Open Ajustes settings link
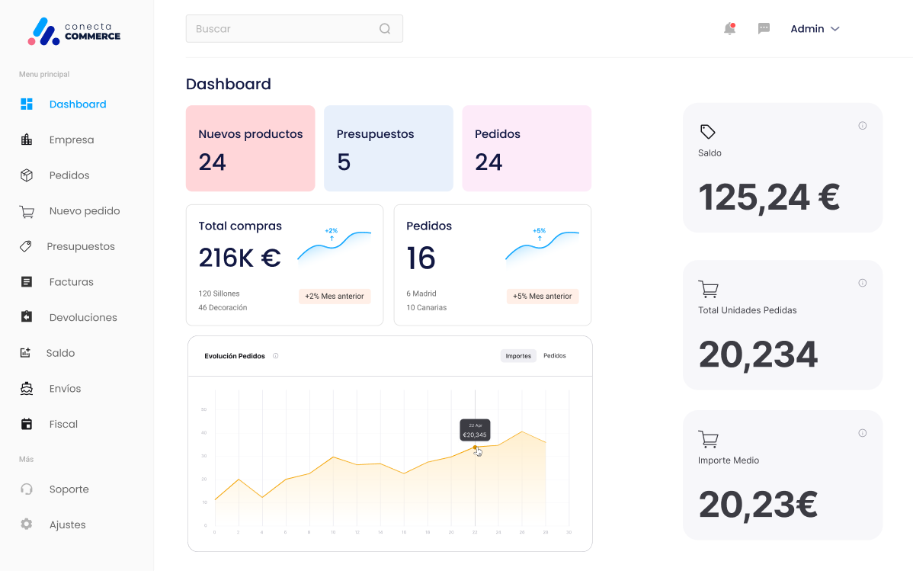The image size is (913, 571). [x=67, y=525]
